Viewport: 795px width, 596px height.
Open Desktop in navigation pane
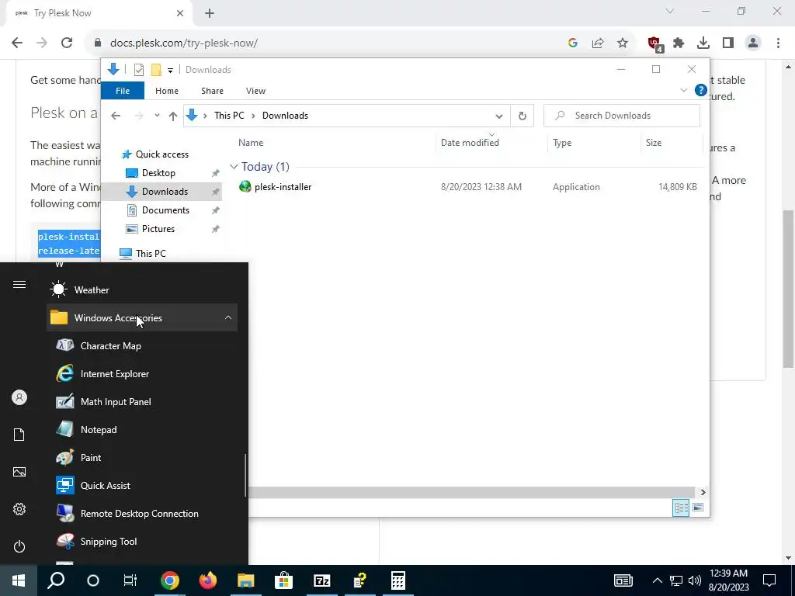pos(158,173)
